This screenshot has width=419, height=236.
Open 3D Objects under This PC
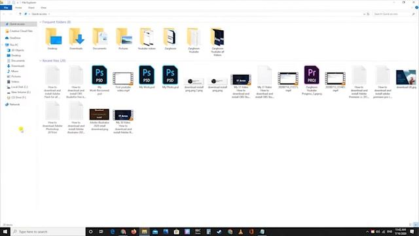[x=16, y=50]
